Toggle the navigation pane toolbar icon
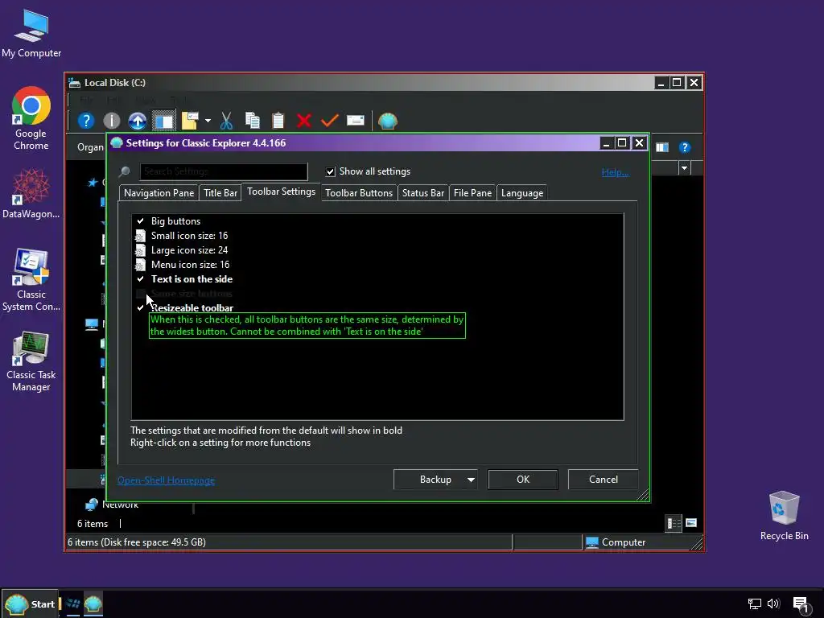This screenshot has height=618, width=824. click(x=163, y=121)
